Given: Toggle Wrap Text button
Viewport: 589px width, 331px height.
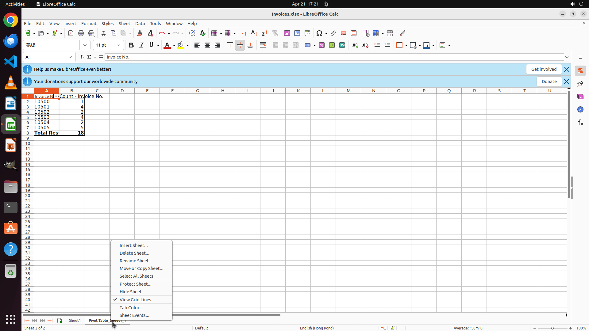Looking at the screenshot, I should (x=263, y=45).
